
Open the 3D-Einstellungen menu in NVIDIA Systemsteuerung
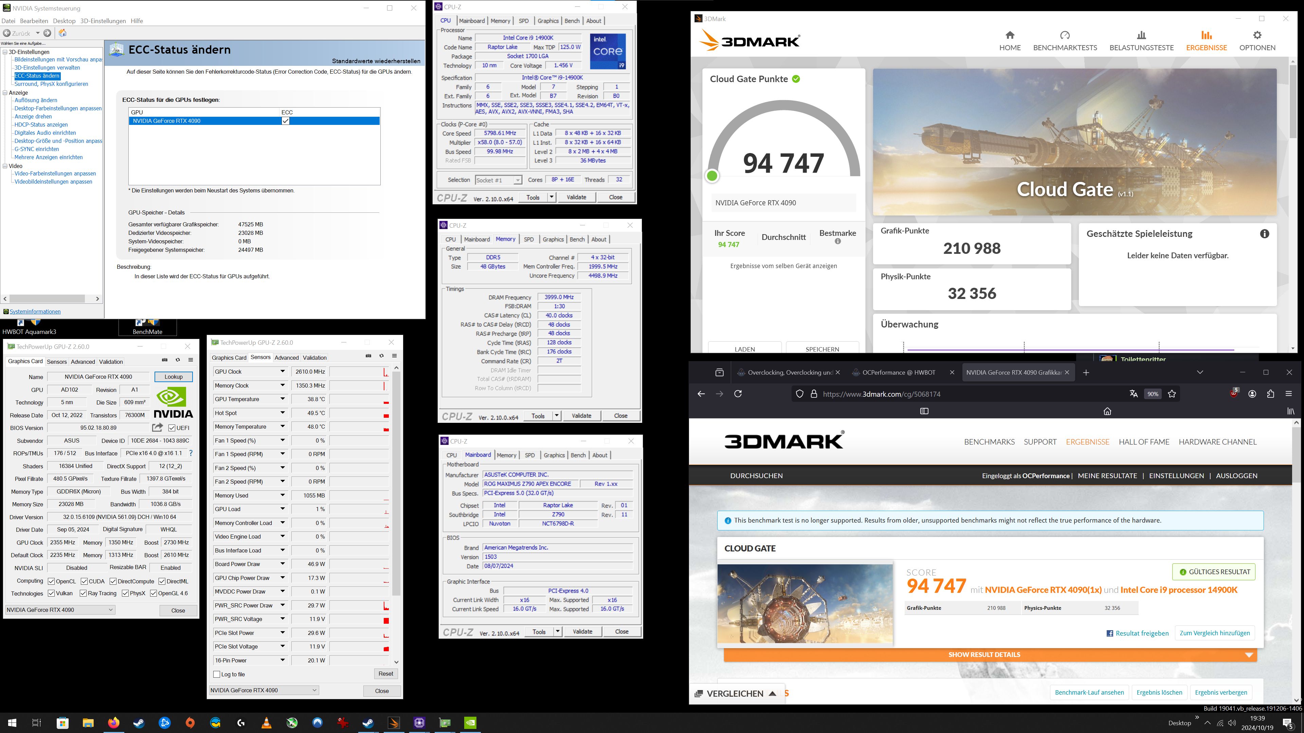[x=103, y=21]
